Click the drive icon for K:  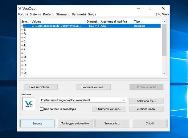[x=22, y=49]
